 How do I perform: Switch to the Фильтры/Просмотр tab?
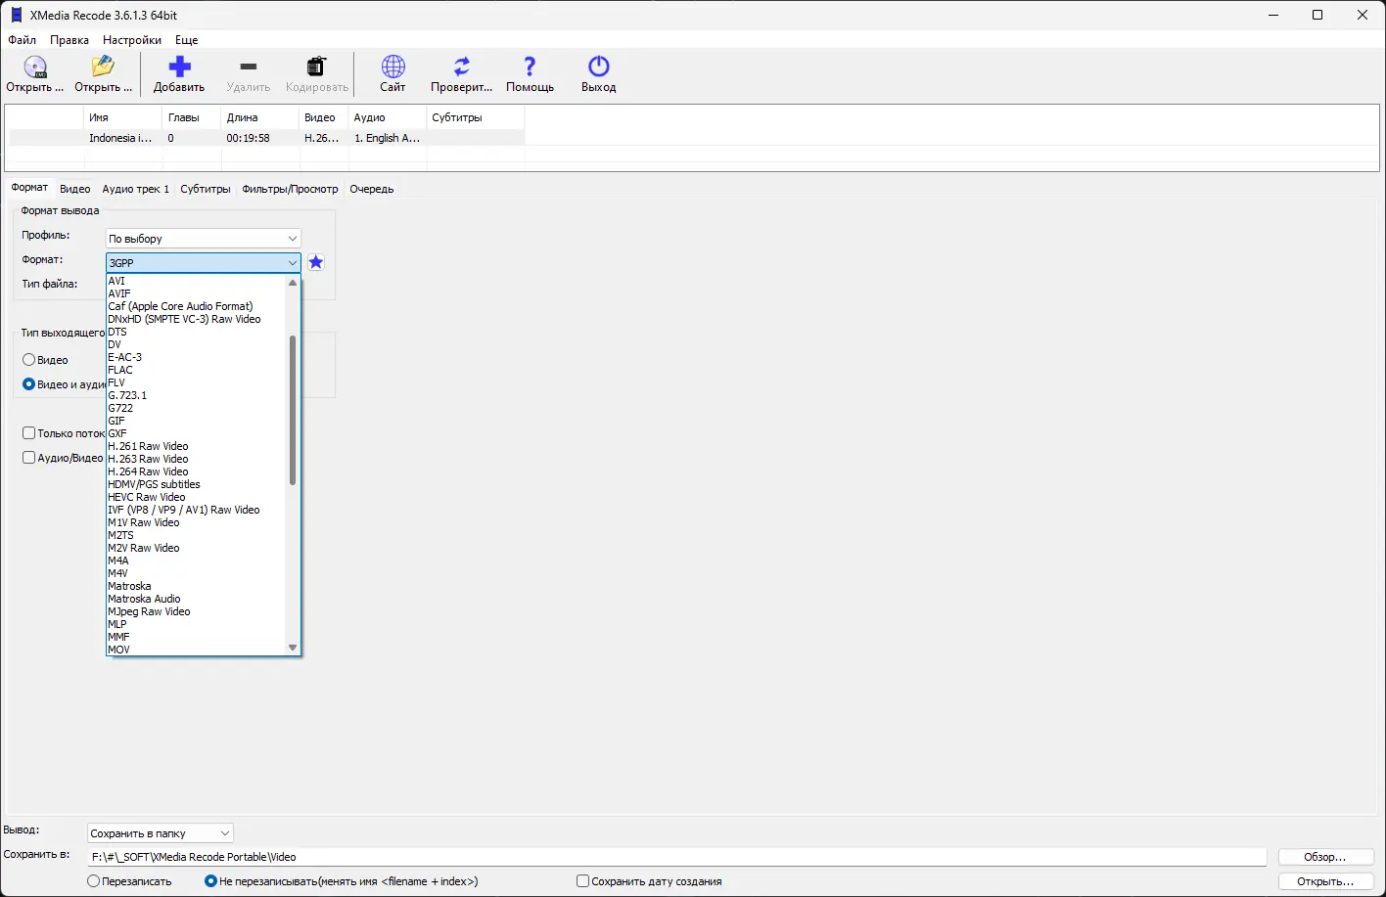point(290,188)
